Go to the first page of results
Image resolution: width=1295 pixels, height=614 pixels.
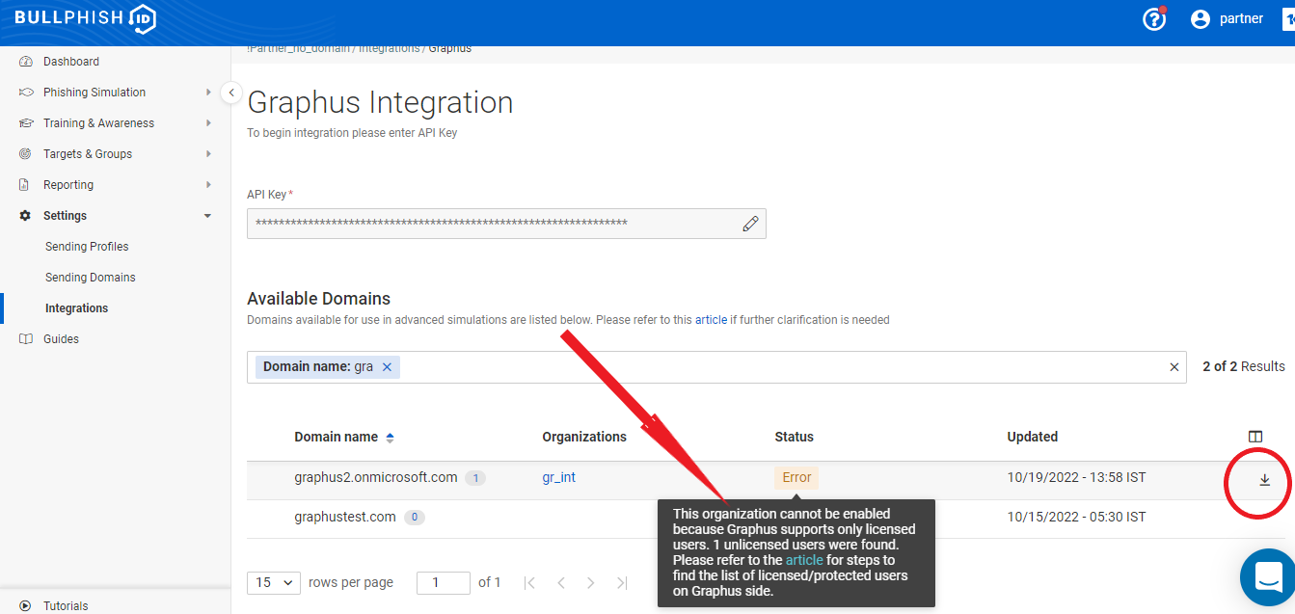click(529, 582)
